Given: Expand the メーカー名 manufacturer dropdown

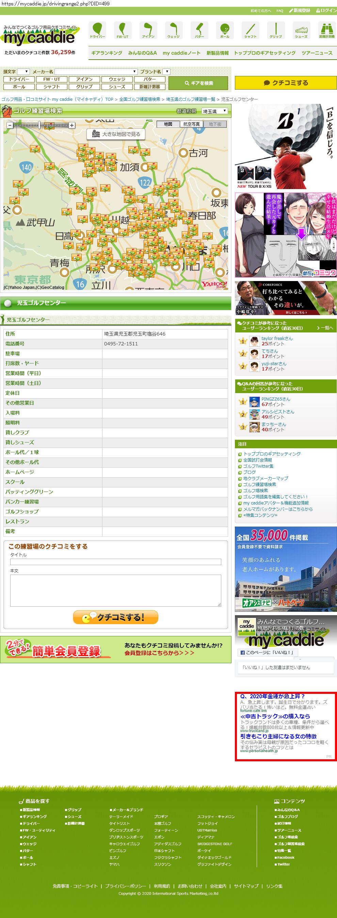Looking at the screenshot, I should pyautogui.click(x=96, y=72).
